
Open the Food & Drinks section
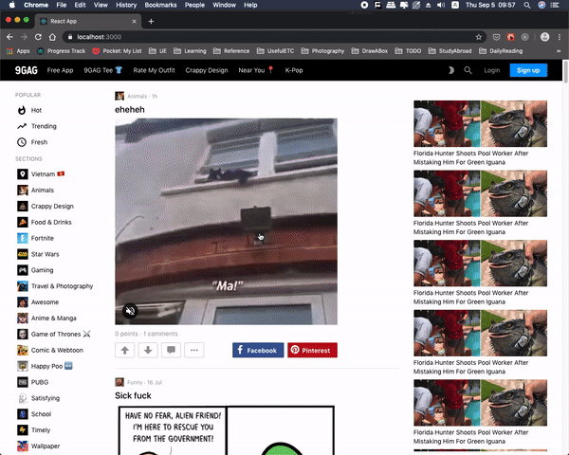click(x=45, y=222)
